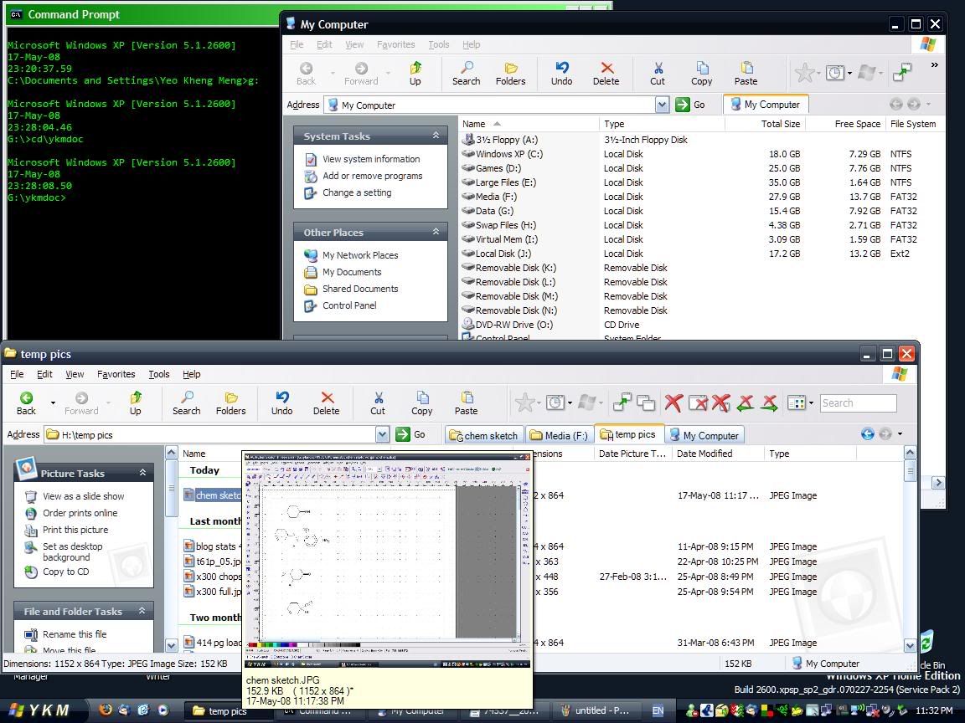
Task: Click Delete icon in My Computer toolbar
Action: [606, 68]
